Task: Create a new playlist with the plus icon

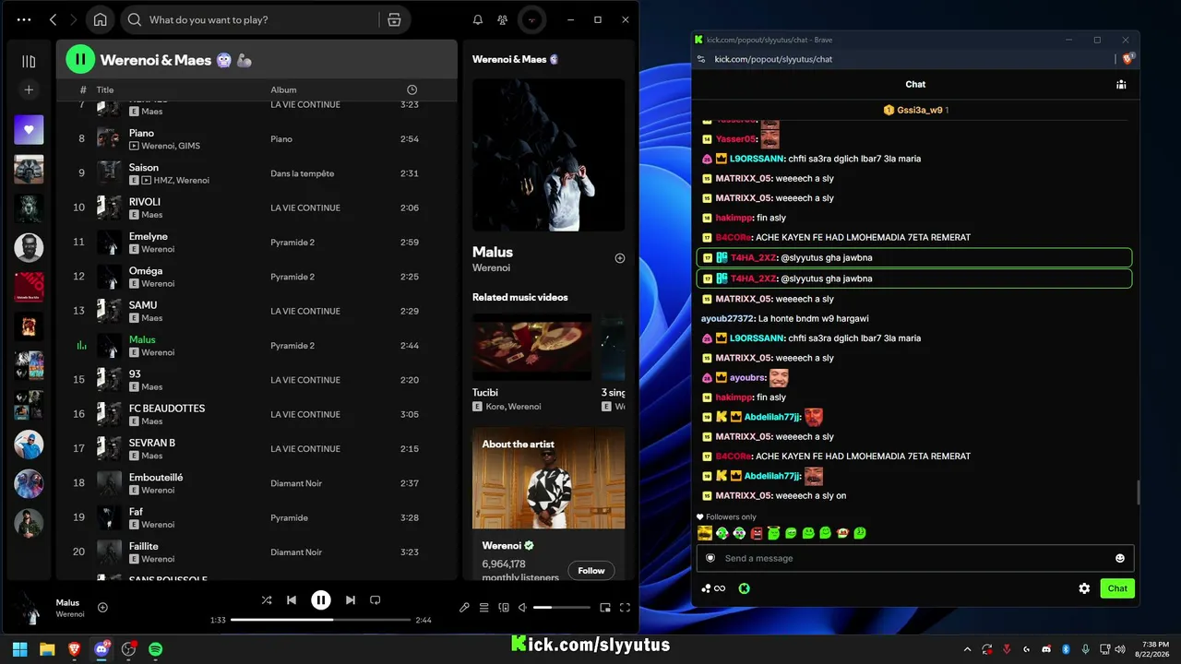Action: 29,89
